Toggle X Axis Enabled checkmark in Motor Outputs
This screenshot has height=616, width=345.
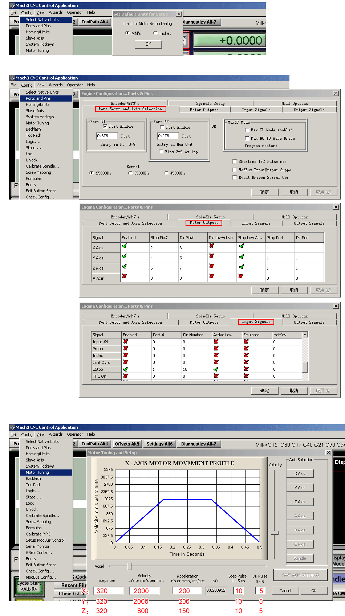coord(125,246)
